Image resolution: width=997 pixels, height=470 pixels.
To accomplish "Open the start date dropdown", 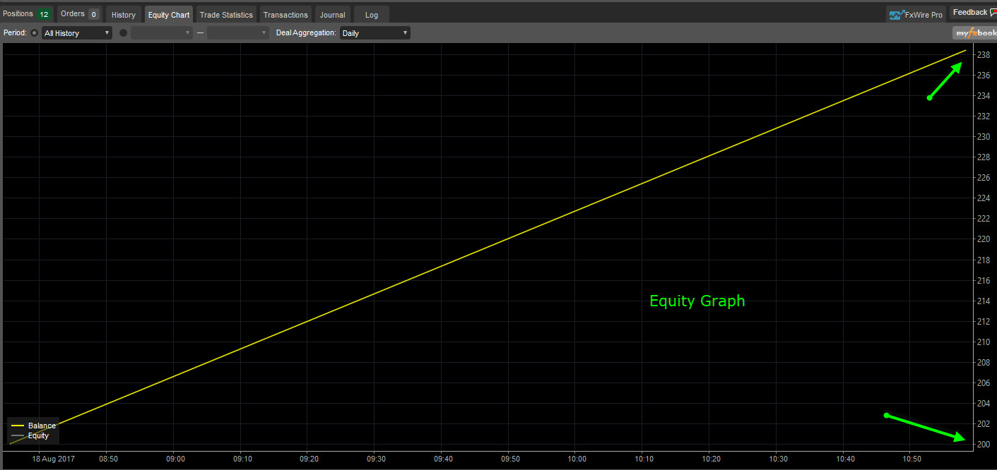I will click(162, 33).
